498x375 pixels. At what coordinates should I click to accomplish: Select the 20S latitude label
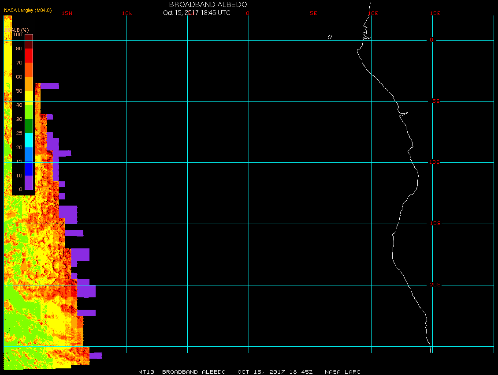(435, 285)
